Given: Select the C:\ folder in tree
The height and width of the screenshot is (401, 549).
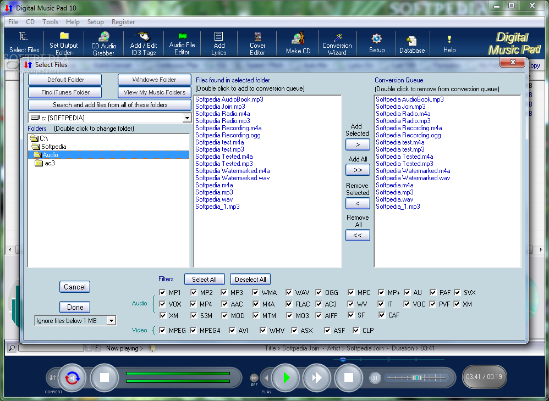Looking at the screenshot, I should (x=39, y=138).
